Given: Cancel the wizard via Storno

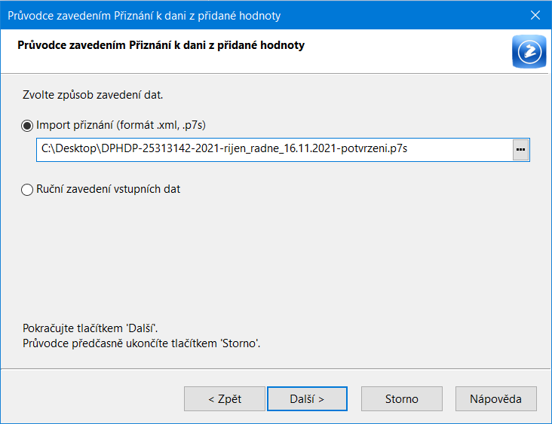Looking at the screenshot, I should 402,398.
